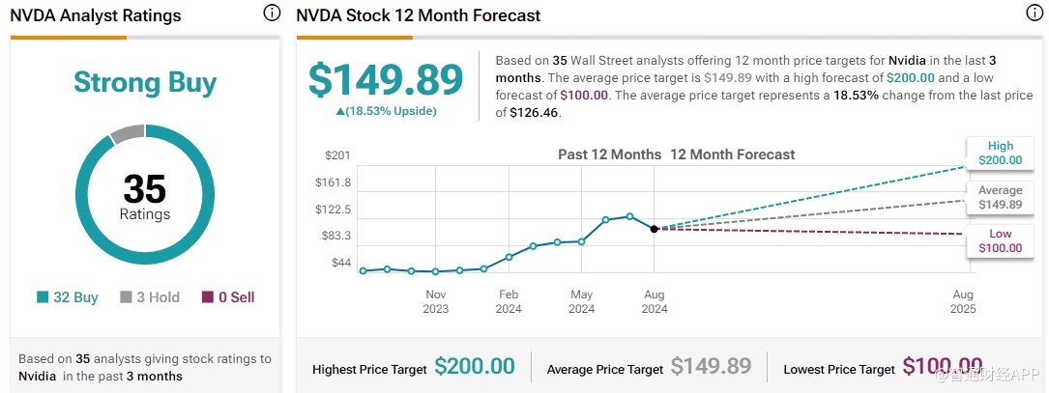Select the black current-price dot on chart
This screenshot has height=393, width=1049.
[x=655, y=229]
